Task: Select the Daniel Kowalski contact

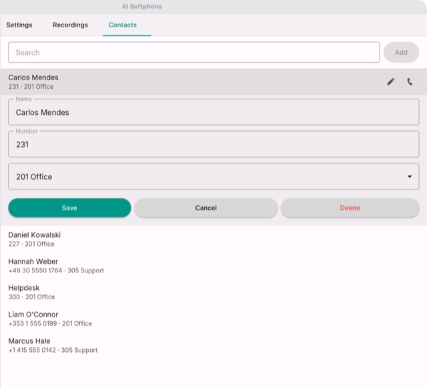Action: point(213,239)
